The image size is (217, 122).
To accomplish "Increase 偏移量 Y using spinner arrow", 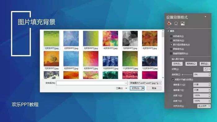I will (209, 89).
